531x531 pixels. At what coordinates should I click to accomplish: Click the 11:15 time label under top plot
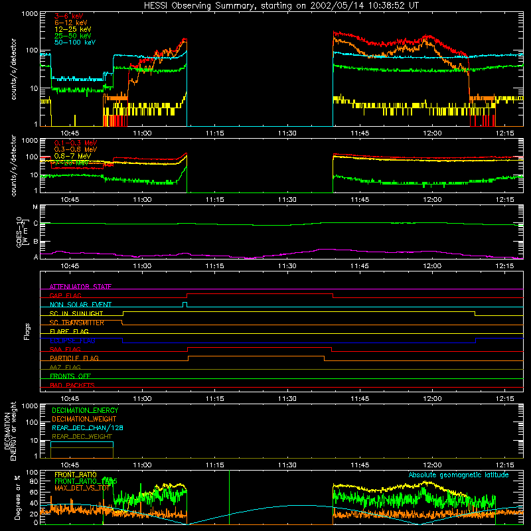tap(214, 133)
